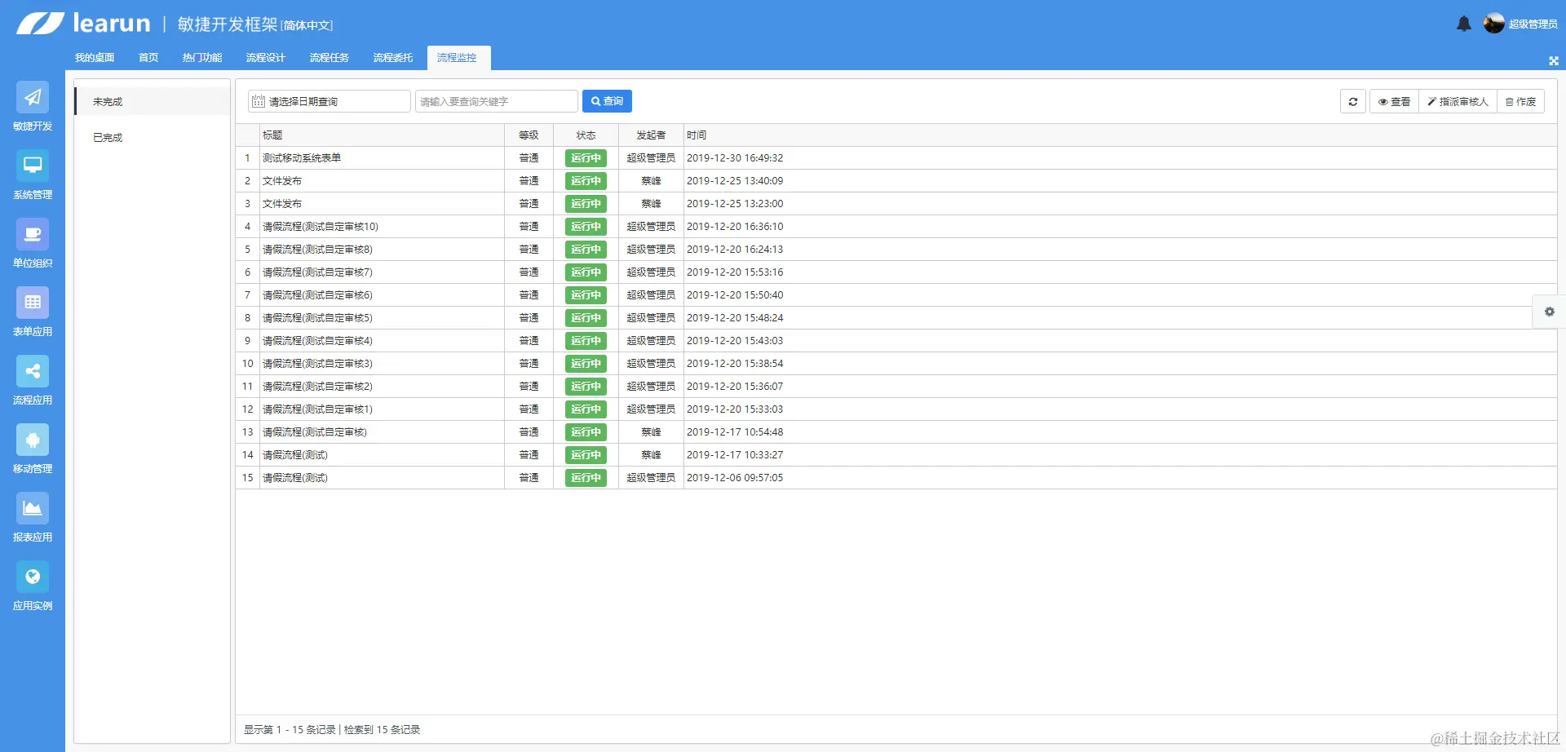Open the 敏捷开发 sidebar icon
The image size is (1566, 752).
(33, 98)
